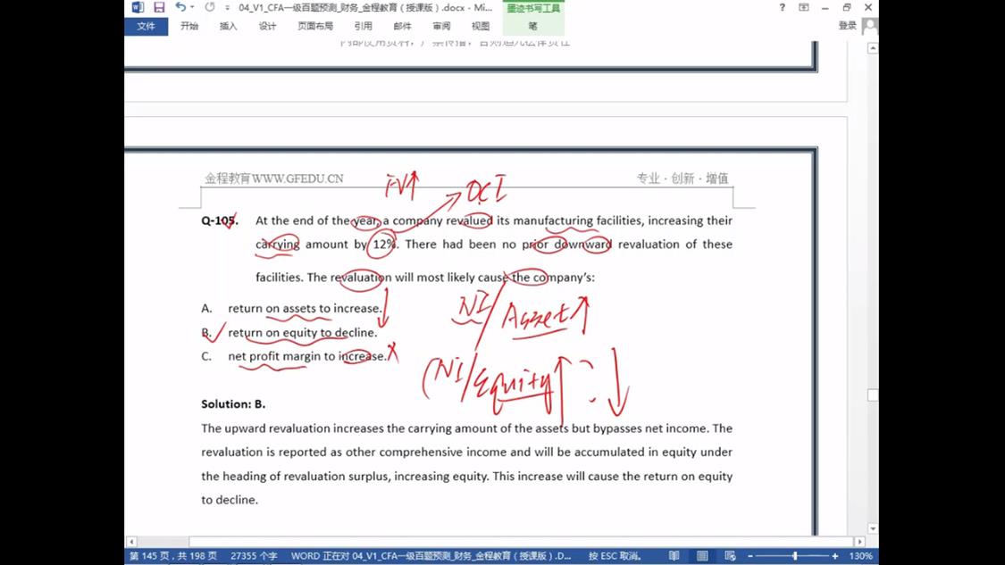Click the Word application icon in title bar
The image size is (1005, 565).
[138, 8]
